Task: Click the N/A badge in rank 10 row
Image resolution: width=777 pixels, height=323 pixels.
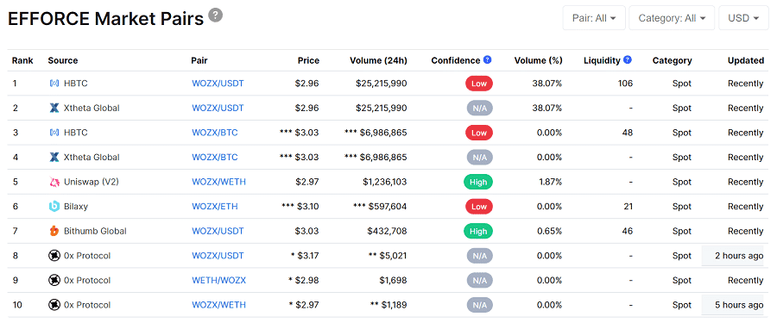Action: pos(480,305)
